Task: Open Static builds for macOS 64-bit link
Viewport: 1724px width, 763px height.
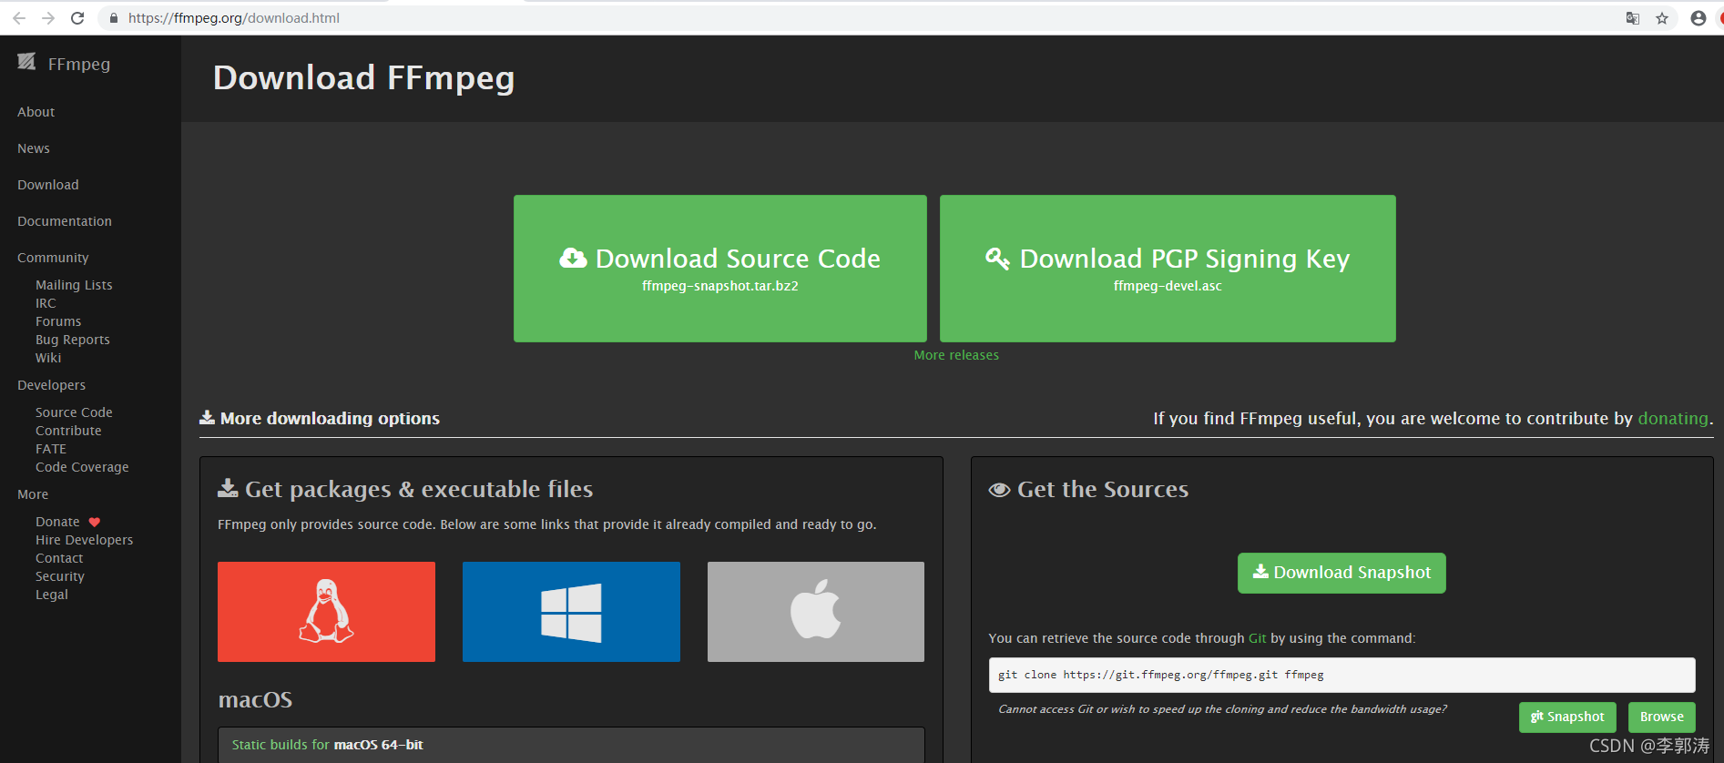Action: click(x=327, y=745)
